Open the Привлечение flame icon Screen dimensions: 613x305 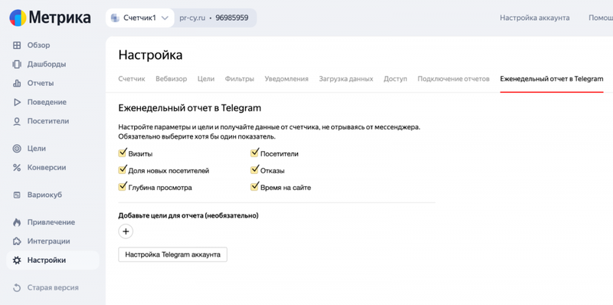(17, 222)
